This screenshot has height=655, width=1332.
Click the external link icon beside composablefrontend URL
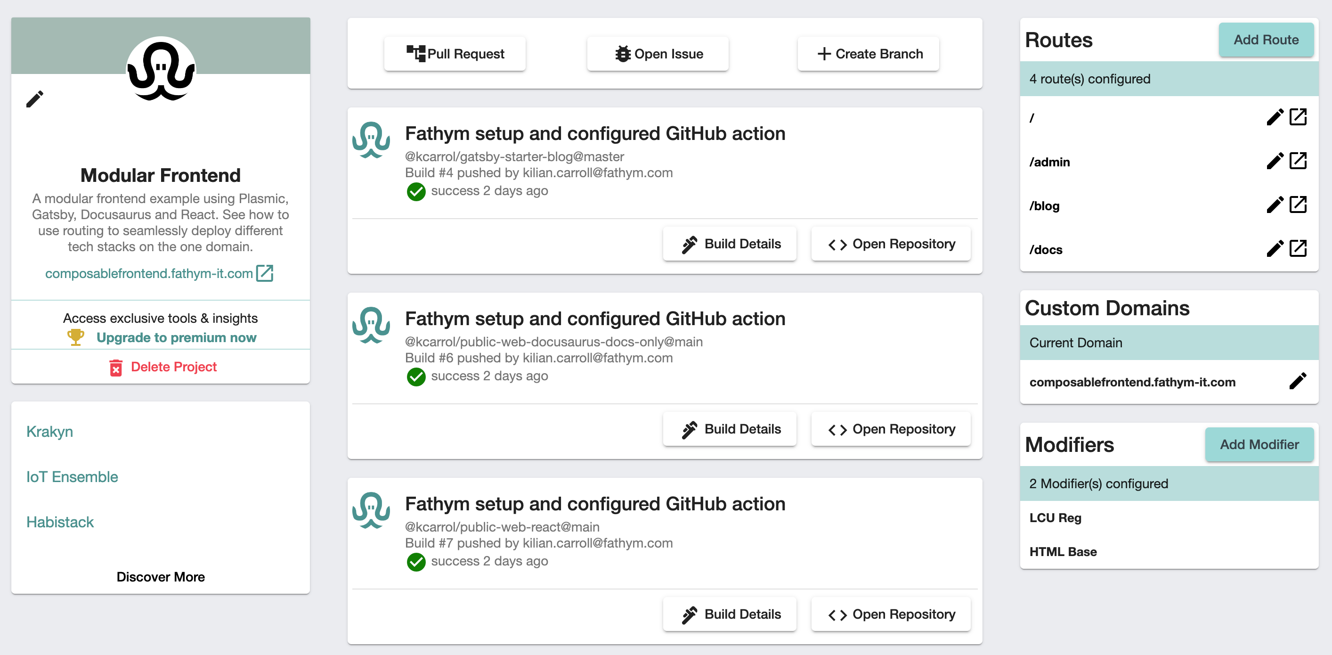(265, 273)
